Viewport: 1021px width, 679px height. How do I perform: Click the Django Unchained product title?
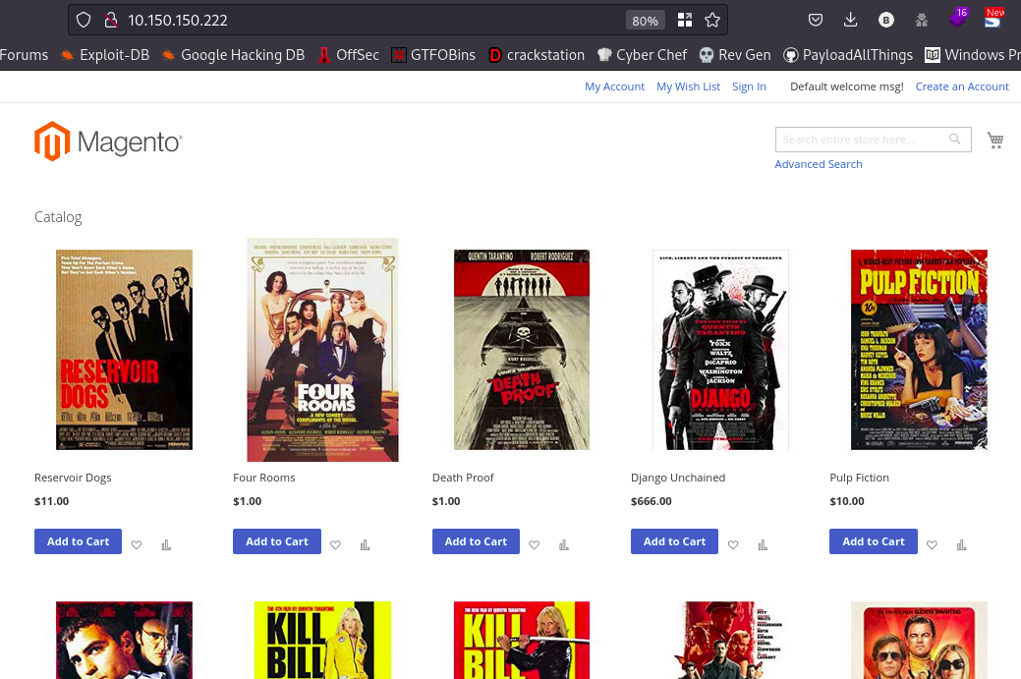[x=678, y=478]
